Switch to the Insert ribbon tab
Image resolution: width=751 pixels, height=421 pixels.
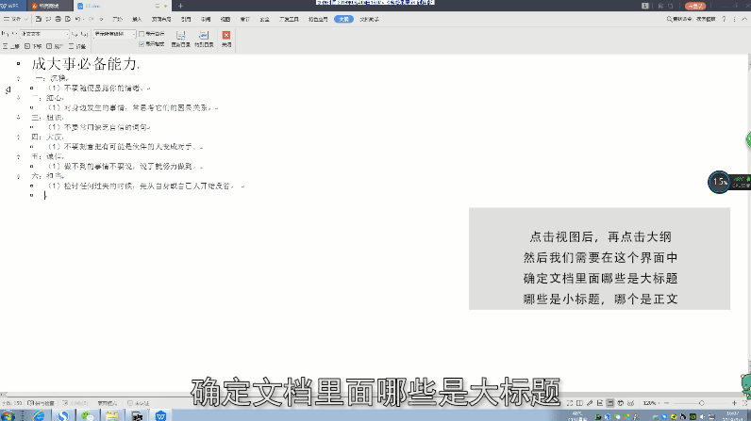click(138, 18)
